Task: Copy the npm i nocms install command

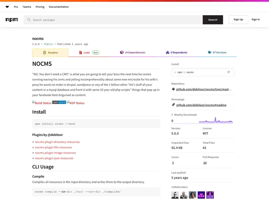Action: click(x=228, y=72)
